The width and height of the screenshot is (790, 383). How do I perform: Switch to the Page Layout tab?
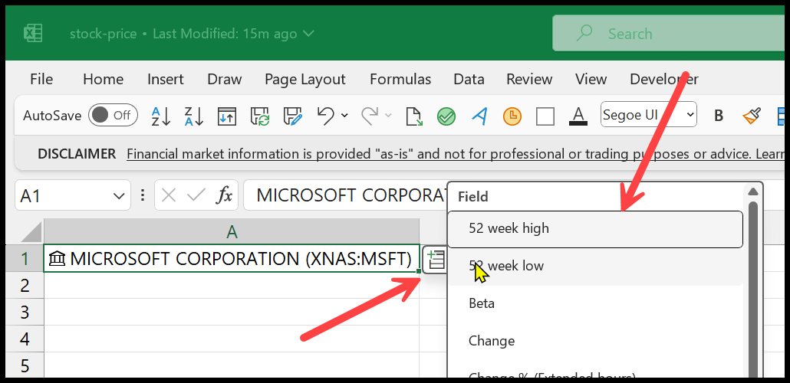304,80
